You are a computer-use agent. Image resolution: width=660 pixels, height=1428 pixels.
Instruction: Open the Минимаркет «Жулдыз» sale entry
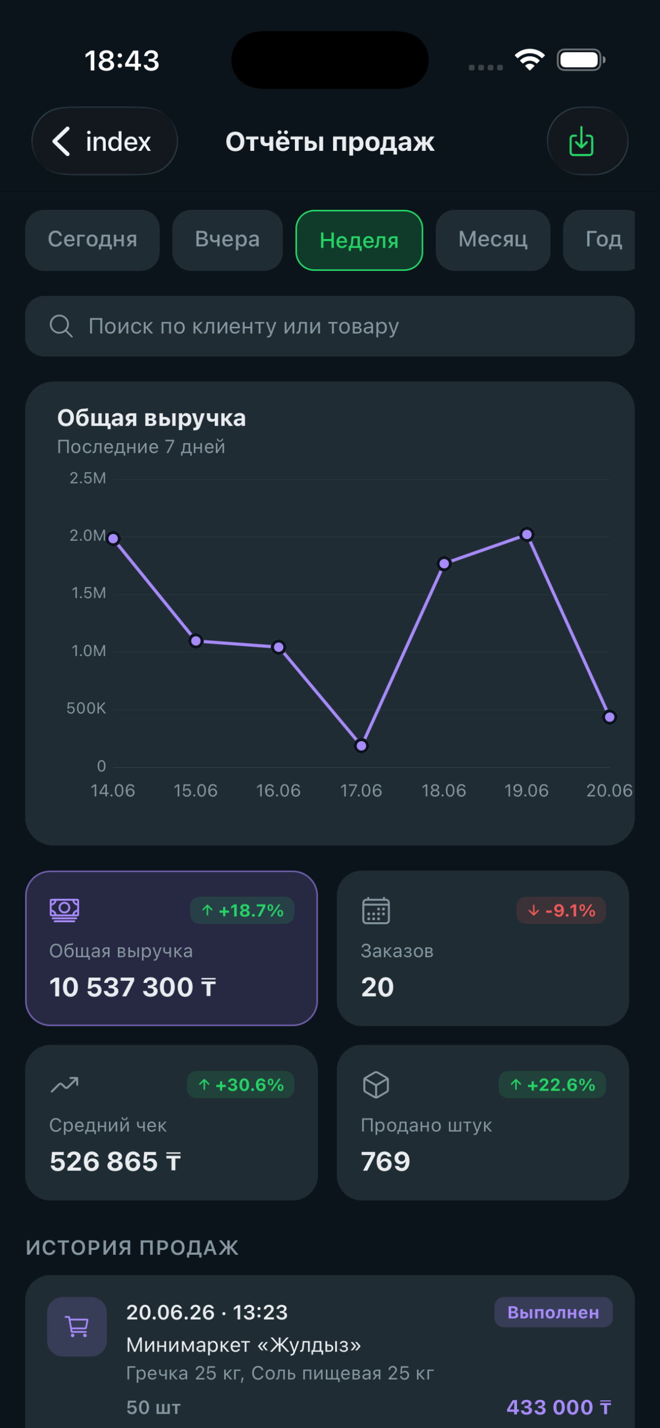coord(330,1353)
